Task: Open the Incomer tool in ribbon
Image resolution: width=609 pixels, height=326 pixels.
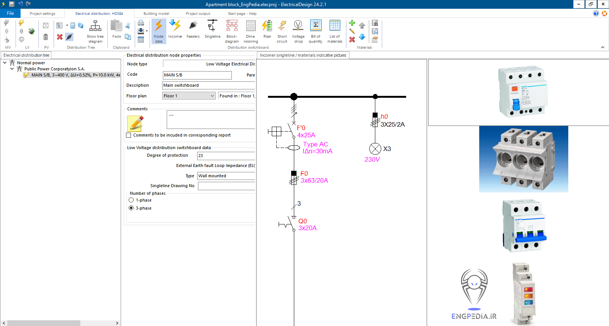Action: point(175,30)
